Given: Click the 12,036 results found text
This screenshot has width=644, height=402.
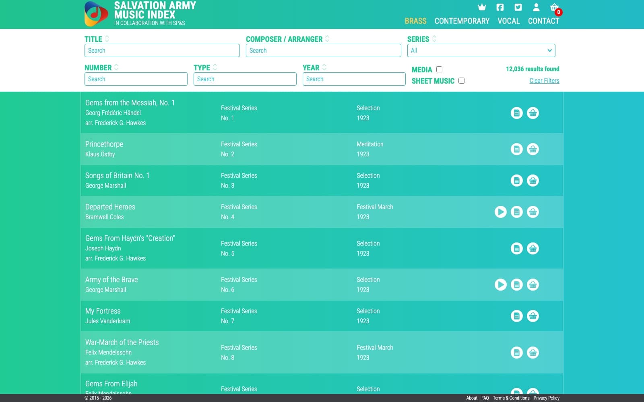Looking at the screenshot, I should [x=533, y=69].
